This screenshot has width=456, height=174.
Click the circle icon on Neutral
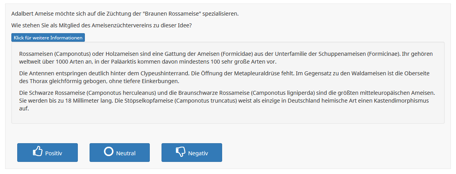108,151
